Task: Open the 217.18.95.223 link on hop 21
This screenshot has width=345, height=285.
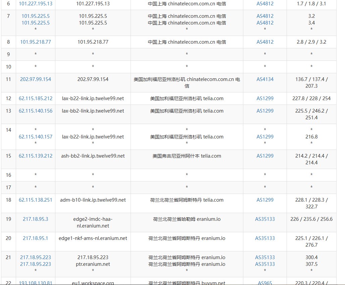Action: coord(35,257)
